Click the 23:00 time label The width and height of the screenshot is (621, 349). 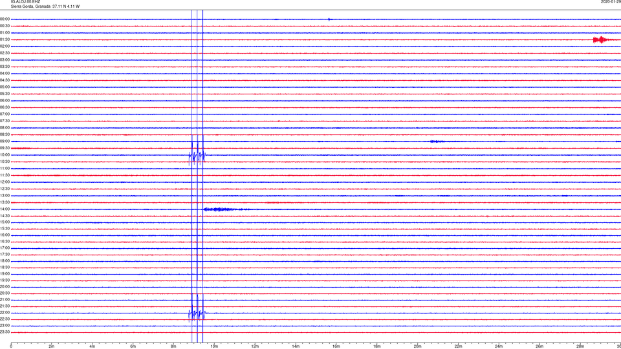tap(5, 325)
